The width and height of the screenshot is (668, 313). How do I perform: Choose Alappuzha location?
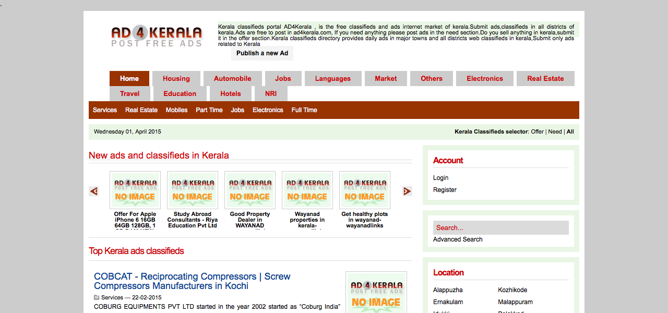tap(448, 290)
